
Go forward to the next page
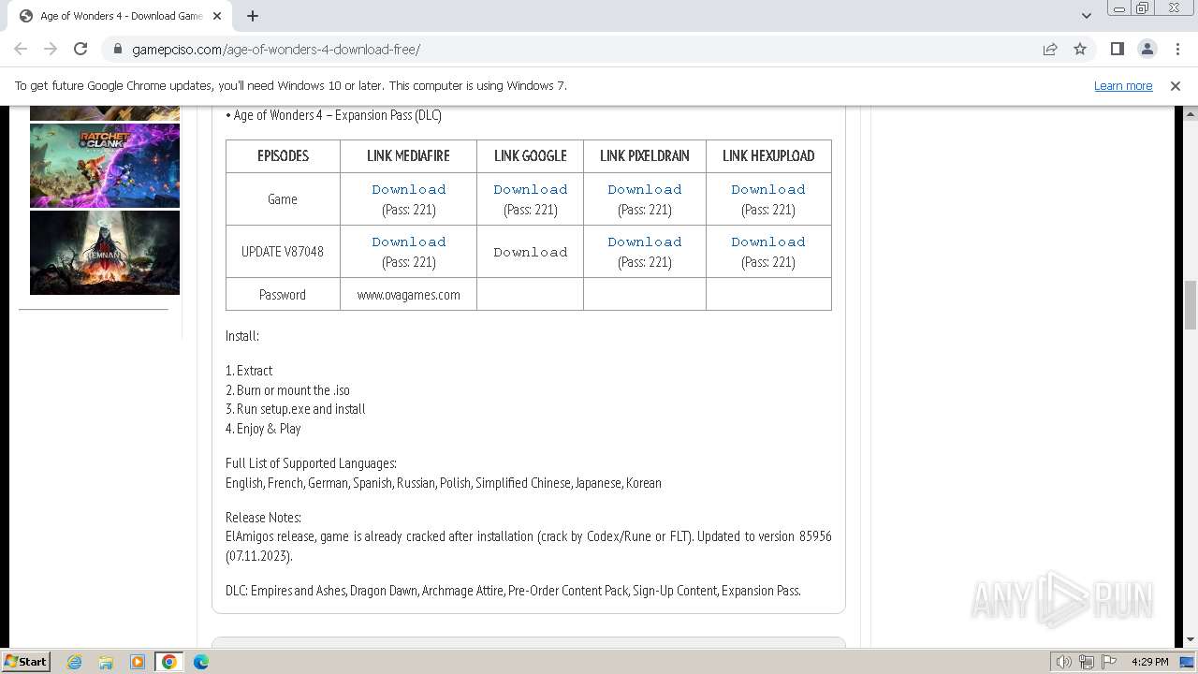tap(51, 49)
